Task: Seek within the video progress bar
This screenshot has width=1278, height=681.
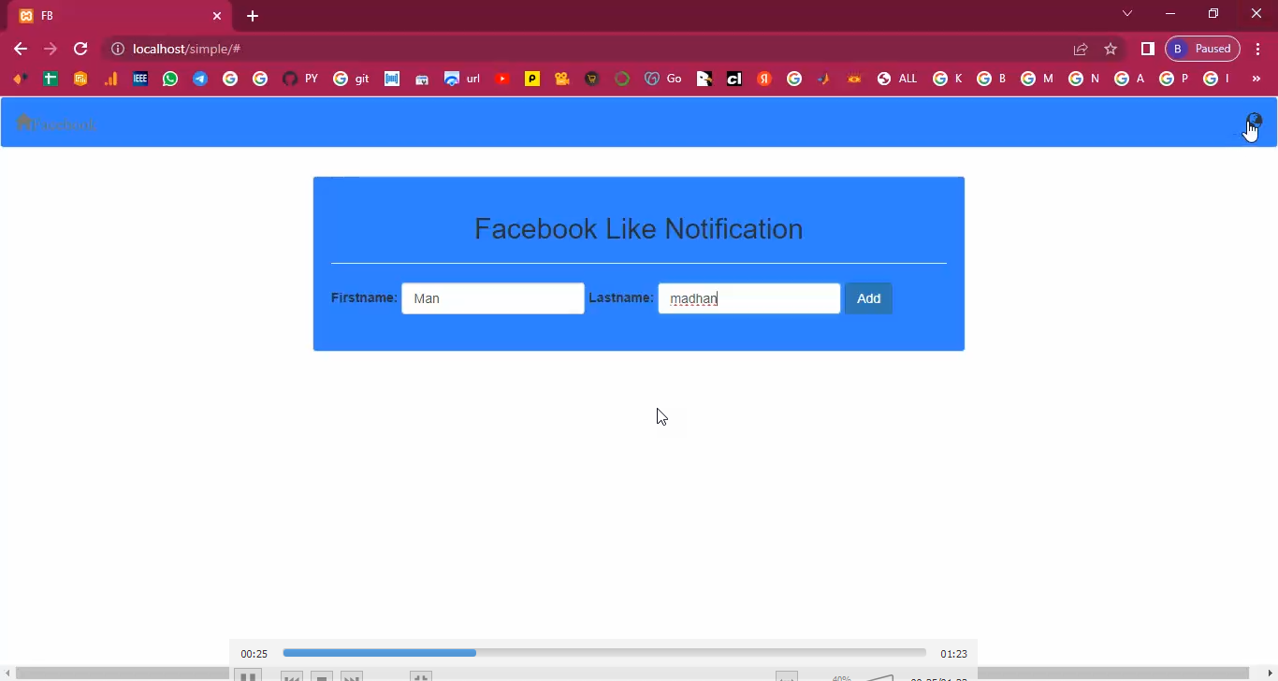Action: point(604,653)
